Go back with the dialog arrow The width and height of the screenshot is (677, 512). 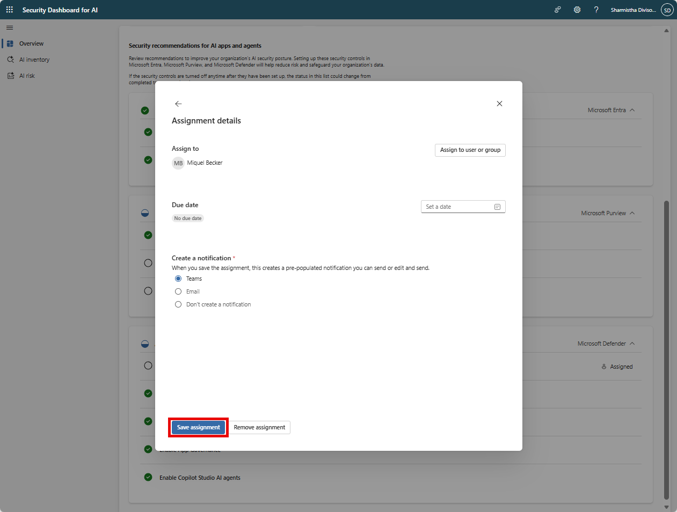point(178,104)
